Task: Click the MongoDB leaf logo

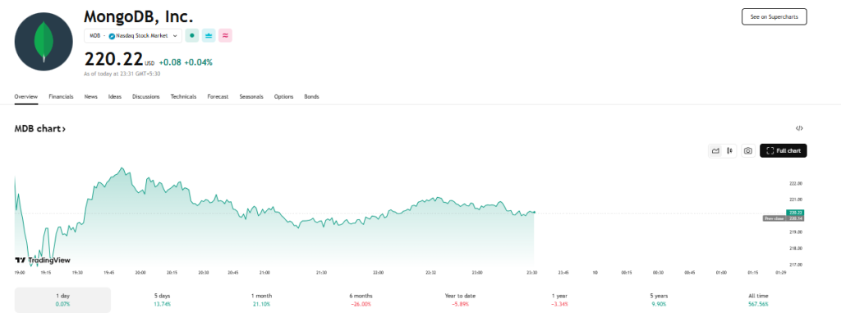Action: (44, 41)
